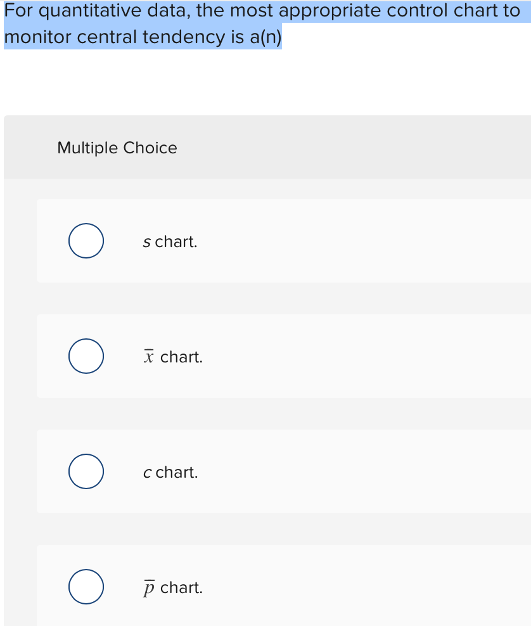531x626 pixels.
Task: Select the radio button for c chart
Action: [x=86, y=471]
